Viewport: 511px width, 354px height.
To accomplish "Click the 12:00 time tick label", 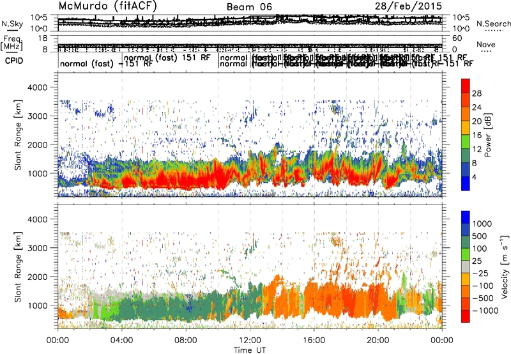I will tap(250, 341).
